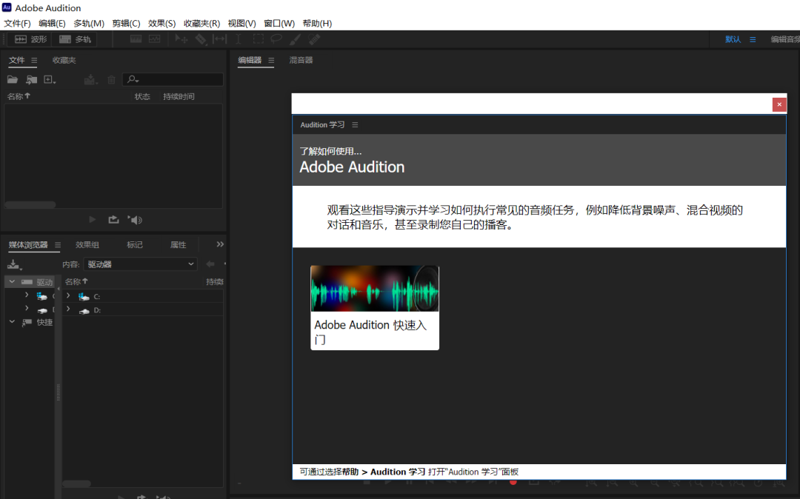Switch to the 混音器 tab
The image size is (800, 499).
pos(300,60)
